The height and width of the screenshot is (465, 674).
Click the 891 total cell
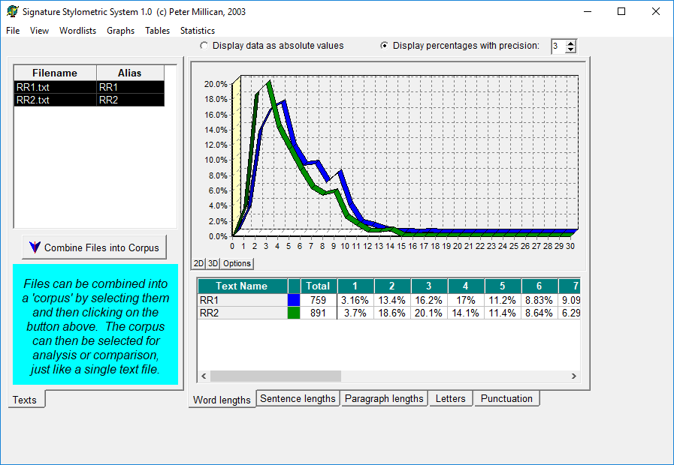tap(319, 313)
